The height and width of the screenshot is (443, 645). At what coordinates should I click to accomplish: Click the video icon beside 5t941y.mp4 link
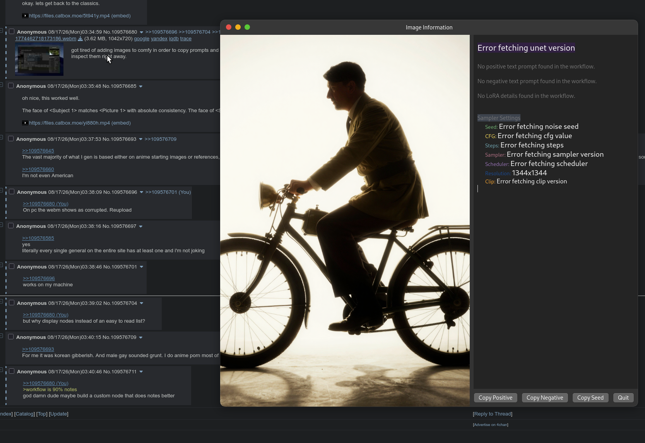pyautogui.click(x=25, y=16)
